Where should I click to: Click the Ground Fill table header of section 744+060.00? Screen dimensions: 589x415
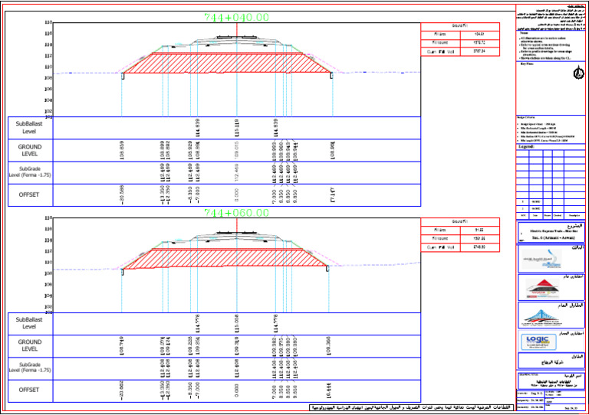pyautogui.click(x=460, y=222)
